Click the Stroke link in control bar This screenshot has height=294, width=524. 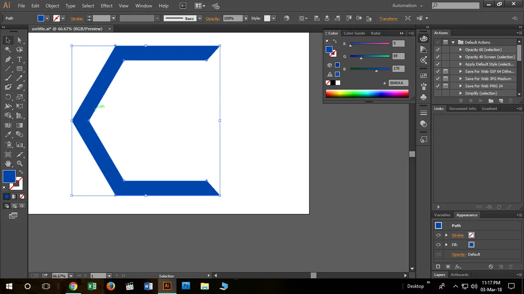pyautogui.click(x=77, y=19)
